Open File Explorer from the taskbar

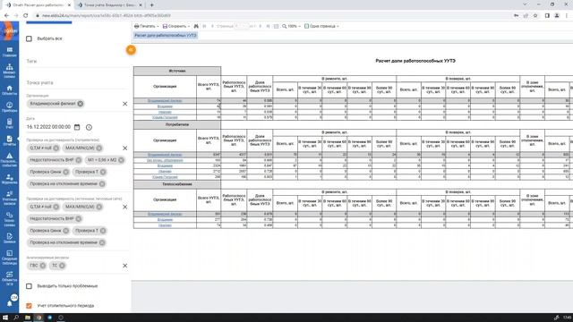[28, 318]
